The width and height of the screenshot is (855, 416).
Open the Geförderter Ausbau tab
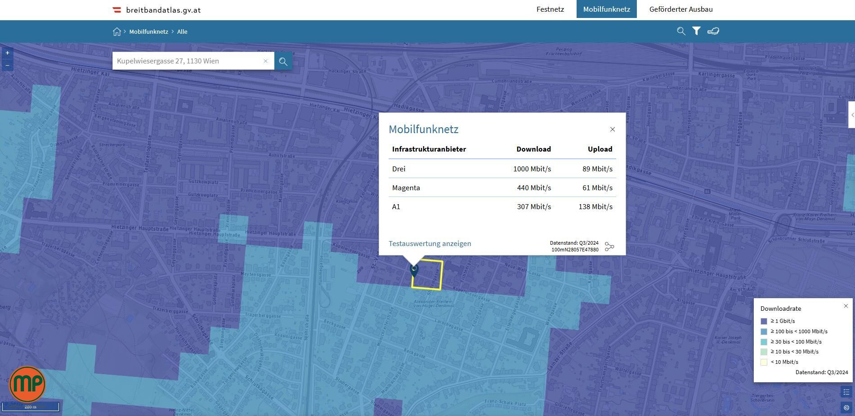(680, 9)
